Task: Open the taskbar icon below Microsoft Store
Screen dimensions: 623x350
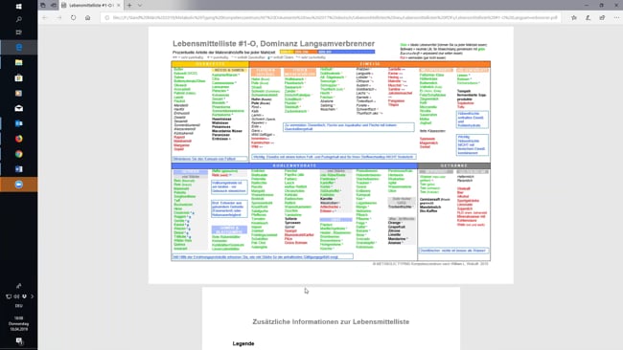Action: coord(18,93)
